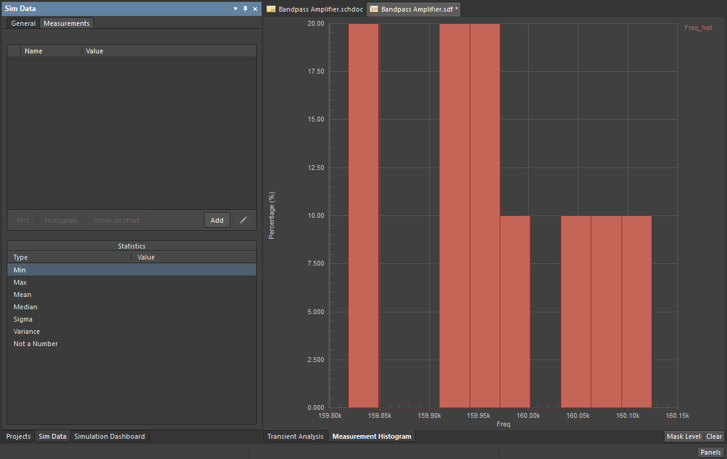Select the Bandpass Amplifier.sdf document tab

coord(413,9)
